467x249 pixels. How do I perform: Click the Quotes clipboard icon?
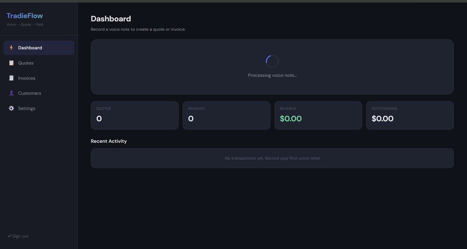pos(11,63)
